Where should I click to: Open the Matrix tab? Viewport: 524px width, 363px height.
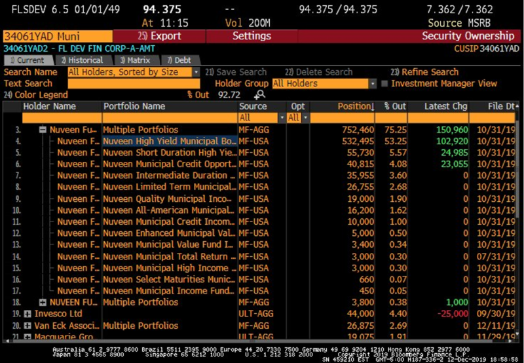tap(136, 60)
